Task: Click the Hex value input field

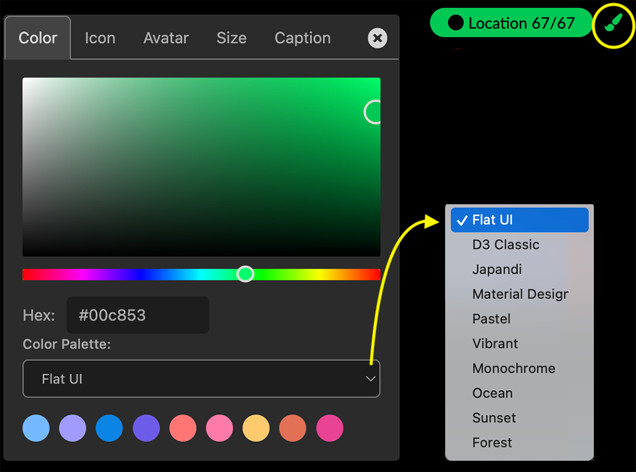Action: click(138, 315)
